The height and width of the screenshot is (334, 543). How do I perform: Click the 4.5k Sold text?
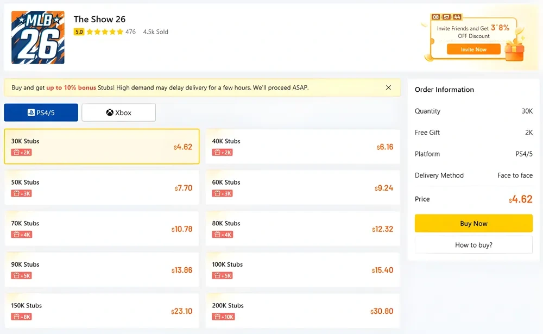click(155, 32)
